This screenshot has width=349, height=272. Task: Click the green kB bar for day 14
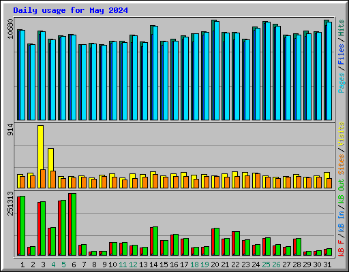[x=155, y=241]
